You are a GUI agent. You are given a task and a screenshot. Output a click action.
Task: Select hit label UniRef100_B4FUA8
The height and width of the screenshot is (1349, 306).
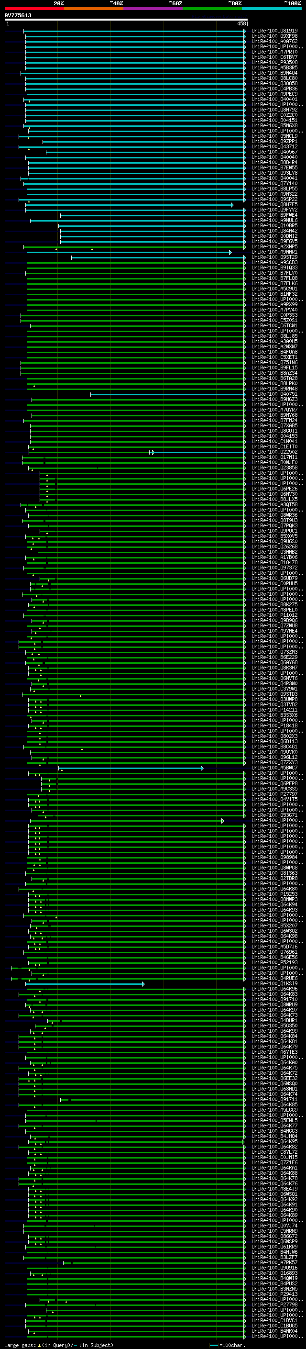click(274, 352)
